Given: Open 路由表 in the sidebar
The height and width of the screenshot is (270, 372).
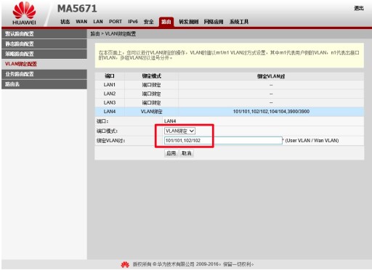Looking at the screenshot, I should pyautogui.click(x=44, y=84).
